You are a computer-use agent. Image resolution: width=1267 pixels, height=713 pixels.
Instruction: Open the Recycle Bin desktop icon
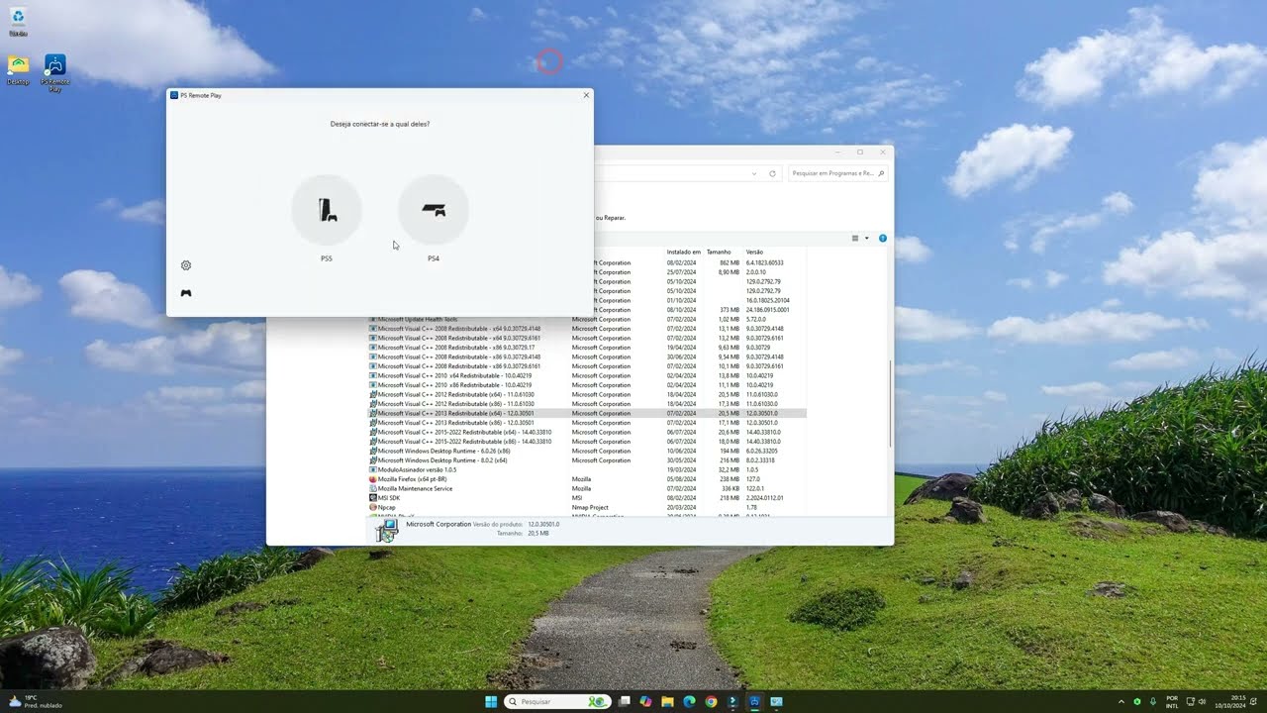tap(18, 22)
